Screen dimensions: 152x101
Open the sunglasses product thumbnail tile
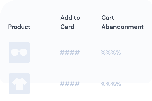click(x=19, y=53)
